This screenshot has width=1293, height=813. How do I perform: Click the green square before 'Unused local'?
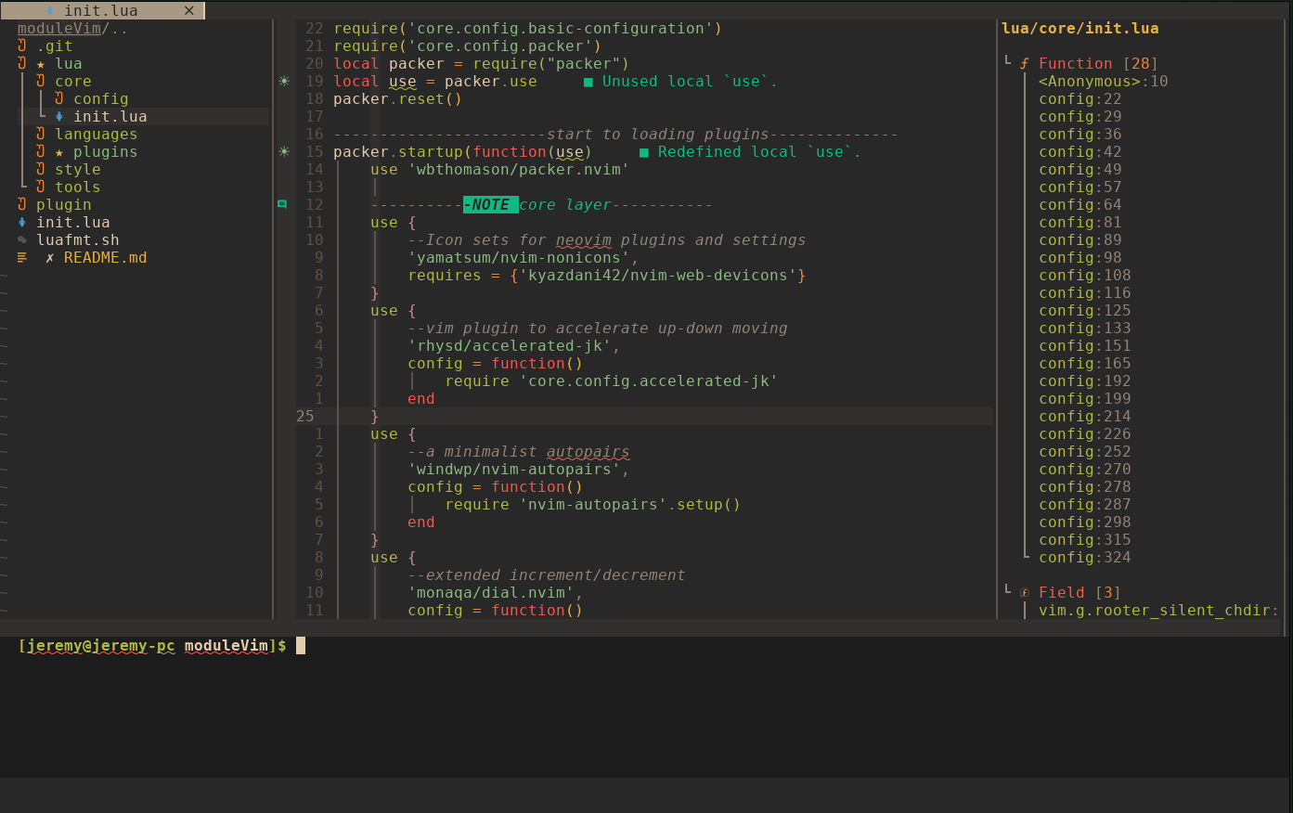pyautogui.click(x=588, y=83)
